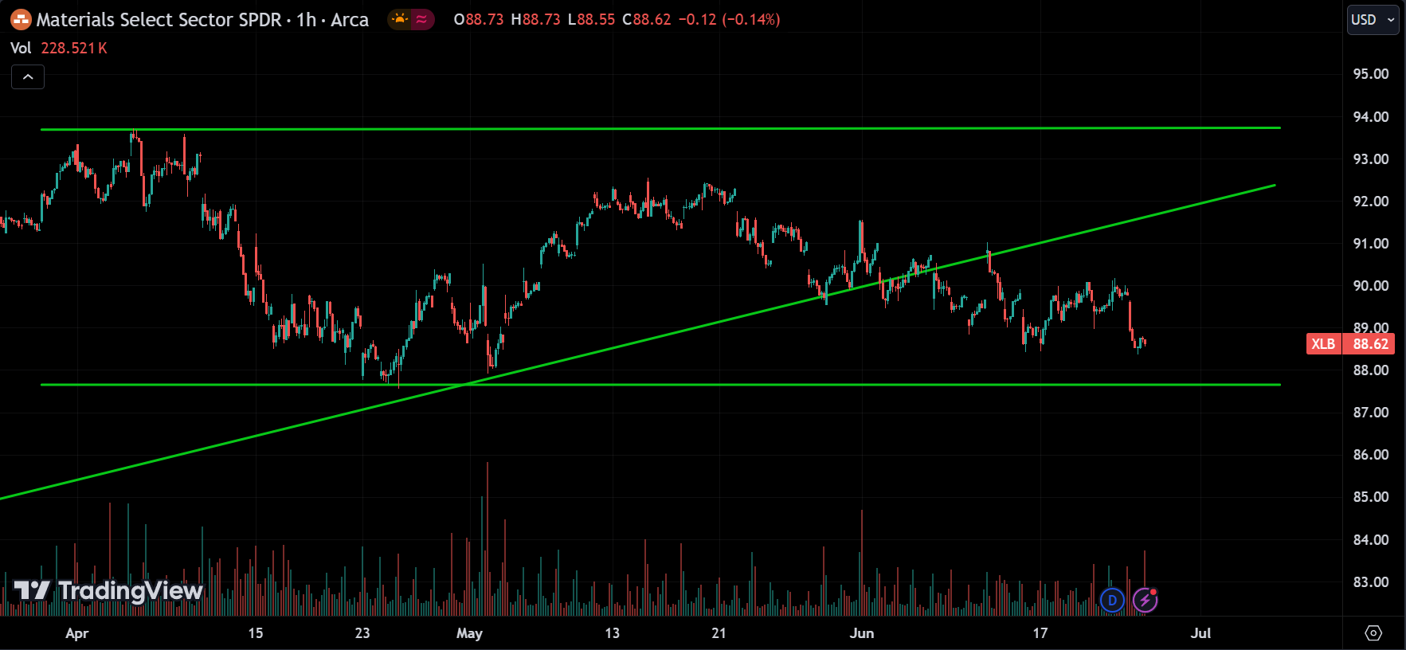
Task: Click the blue D dividend marker
Action: click(1112, 600)
